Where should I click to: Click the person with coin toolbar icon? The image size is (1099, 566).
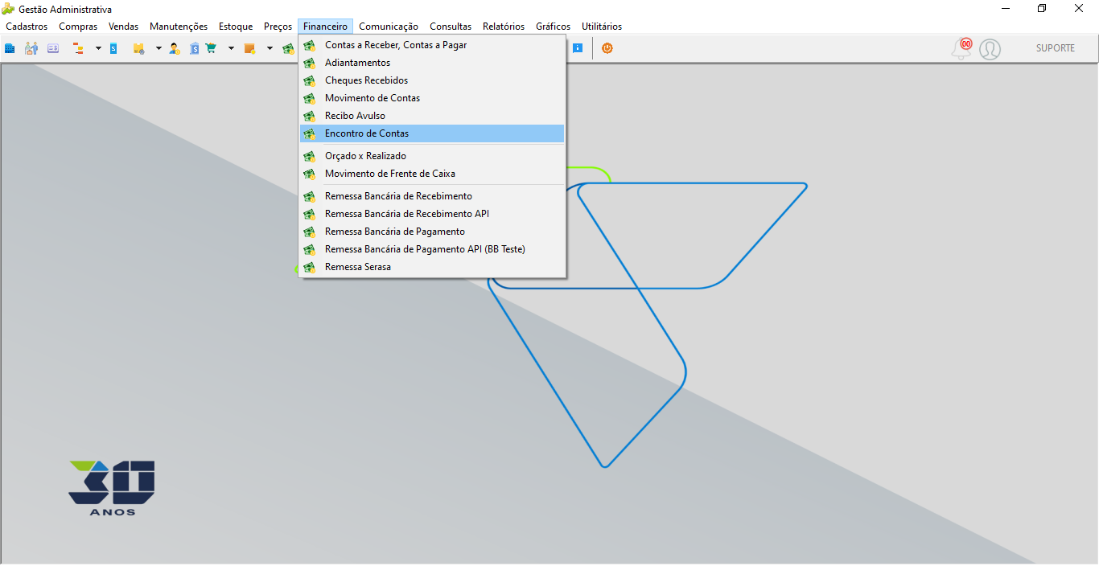pos(174,48)
